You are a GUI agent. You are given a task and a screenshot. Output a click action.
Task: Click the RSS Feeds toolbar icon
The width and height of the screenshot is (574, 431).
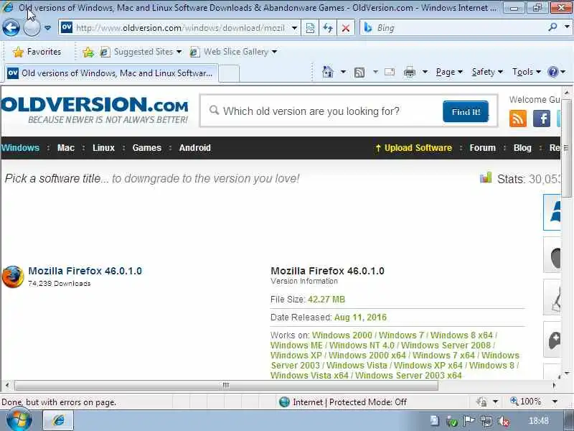click(359, 73)
